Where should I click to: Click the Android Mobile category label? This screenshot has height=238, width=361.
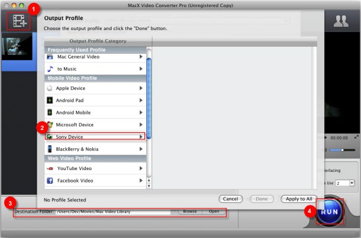pyautogui.click(x=73, y=113)
